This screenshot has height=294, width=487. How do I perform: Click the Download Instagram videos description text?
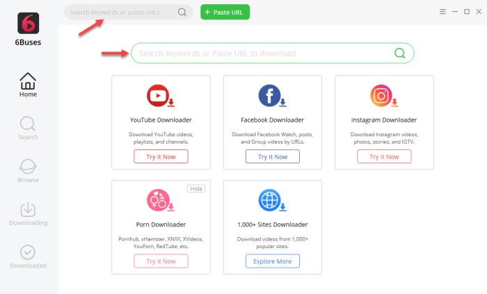pyautogui.click(x=384, y=138)
